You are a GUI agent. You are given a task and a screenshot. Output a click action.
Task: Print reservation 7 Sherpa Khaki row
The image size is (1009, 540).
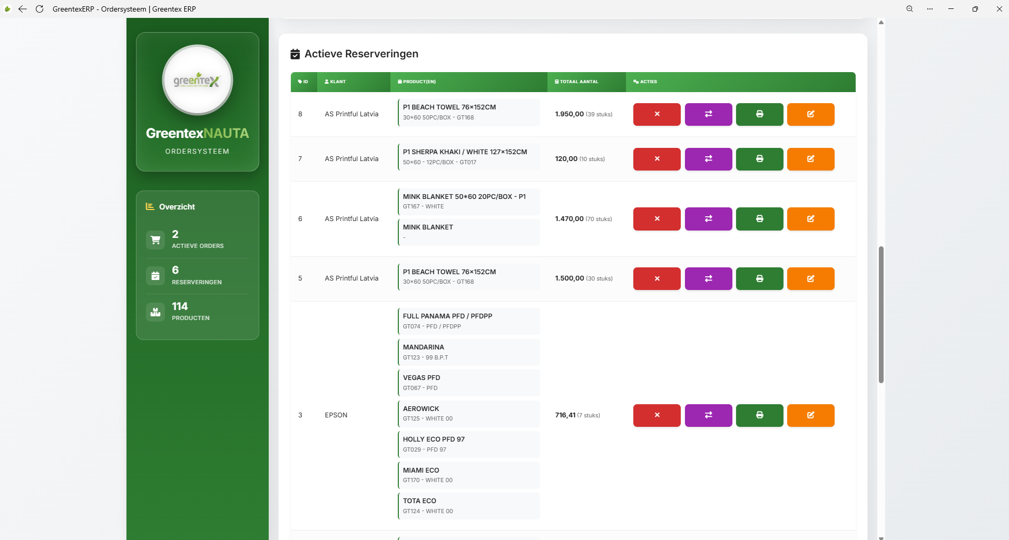tap(759, 159)
